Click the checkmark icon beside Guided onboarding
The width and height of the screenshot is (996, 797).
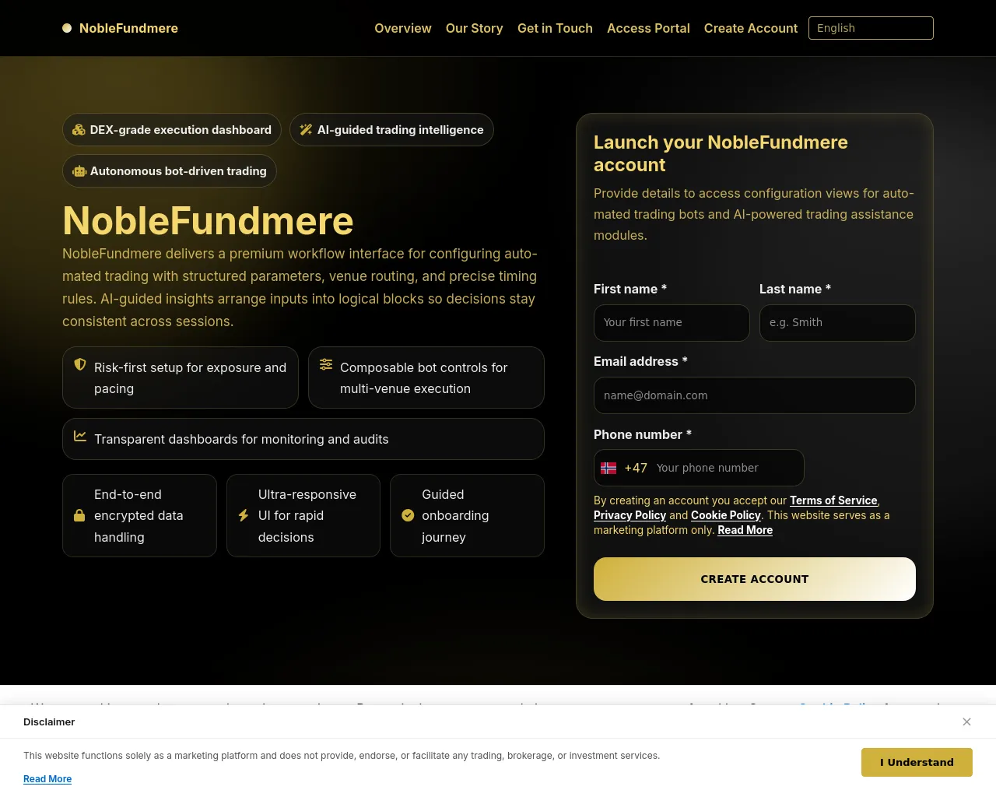(408, 515)
